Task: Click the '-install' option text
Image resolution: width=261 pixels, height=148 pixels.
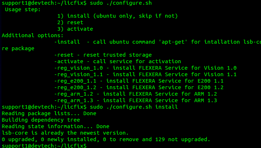Action: tap(67, 42)
